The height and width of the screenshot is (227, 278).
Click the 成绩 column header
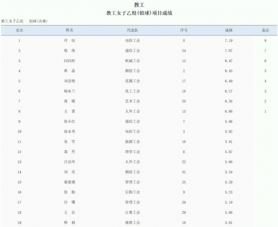(x=229, y=30)
